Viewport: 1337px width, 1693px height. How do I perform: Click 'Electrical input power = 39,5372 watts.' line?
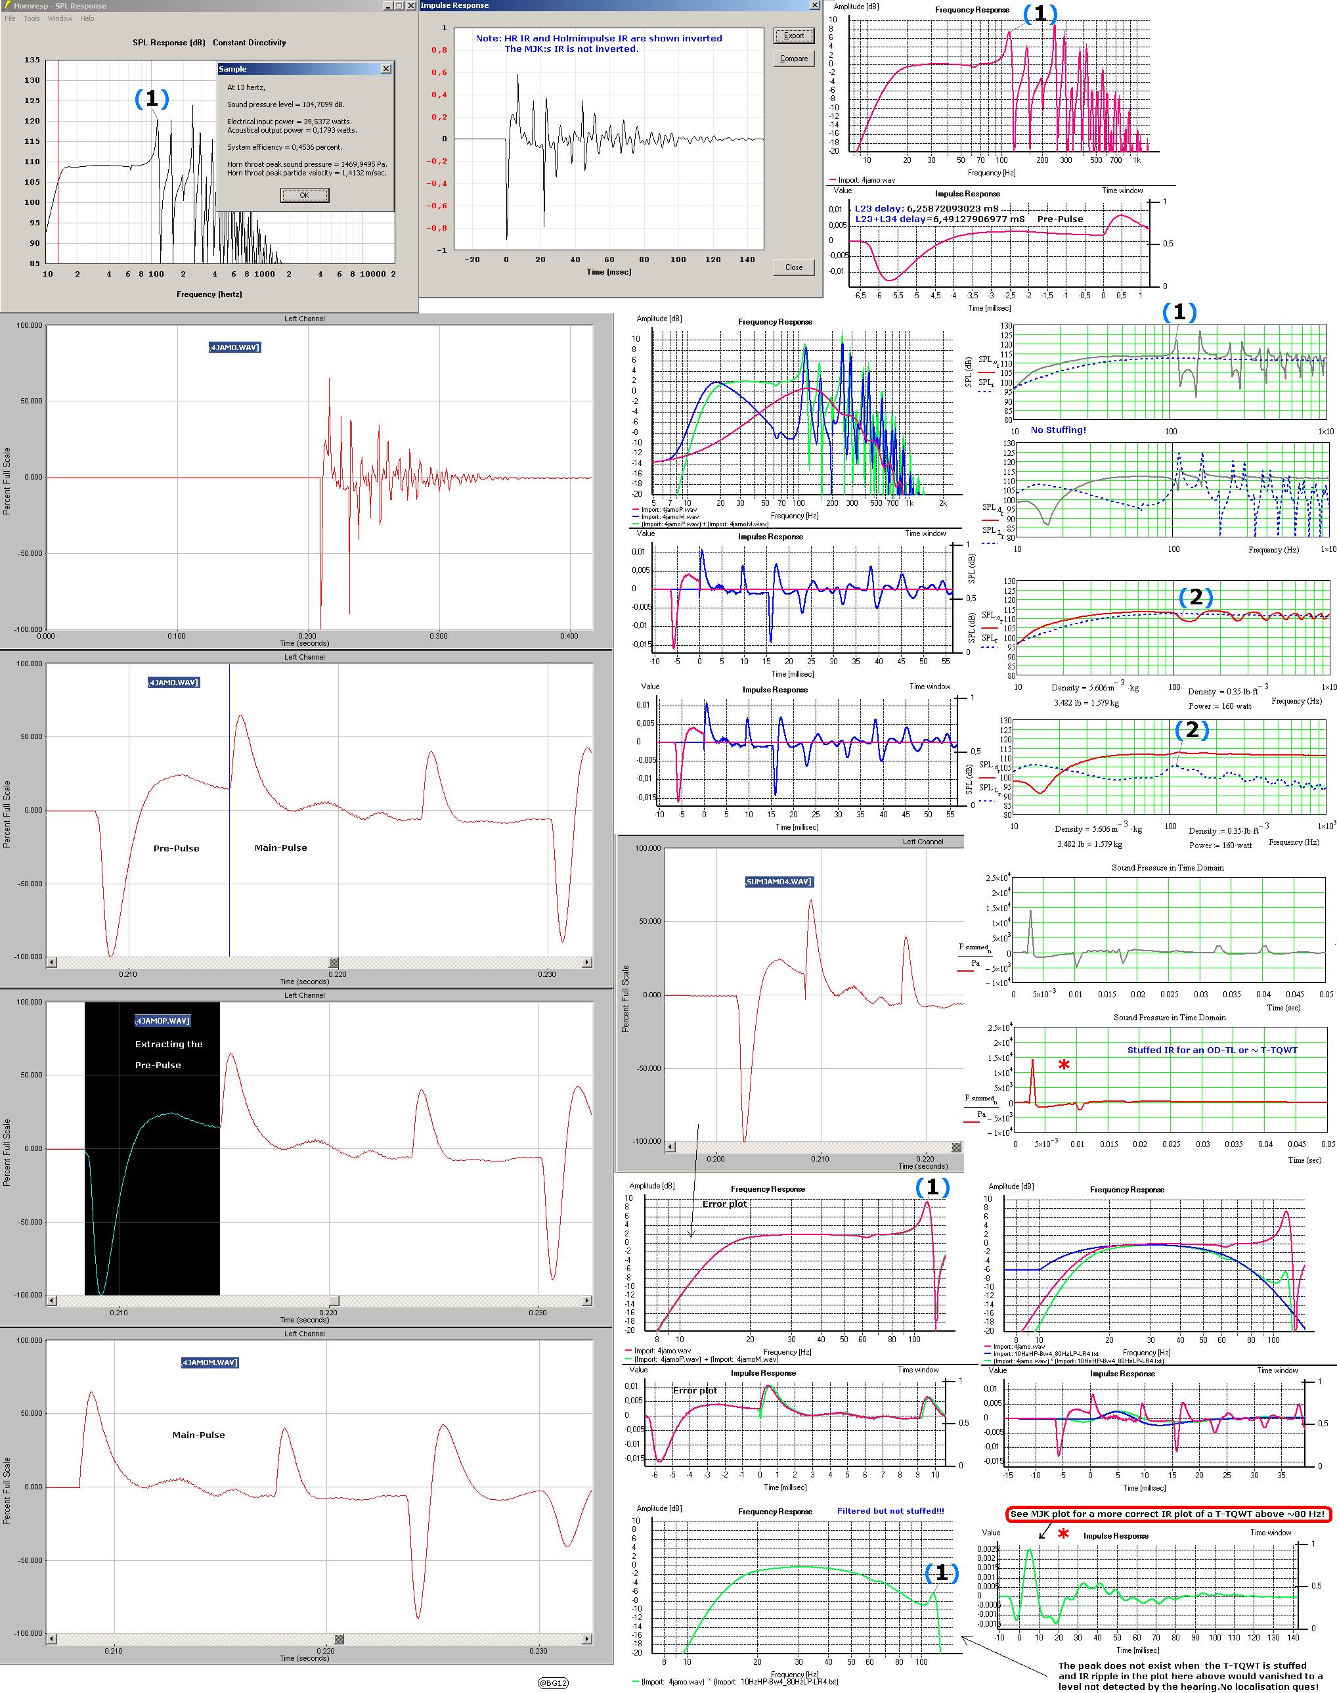point(289,122)
